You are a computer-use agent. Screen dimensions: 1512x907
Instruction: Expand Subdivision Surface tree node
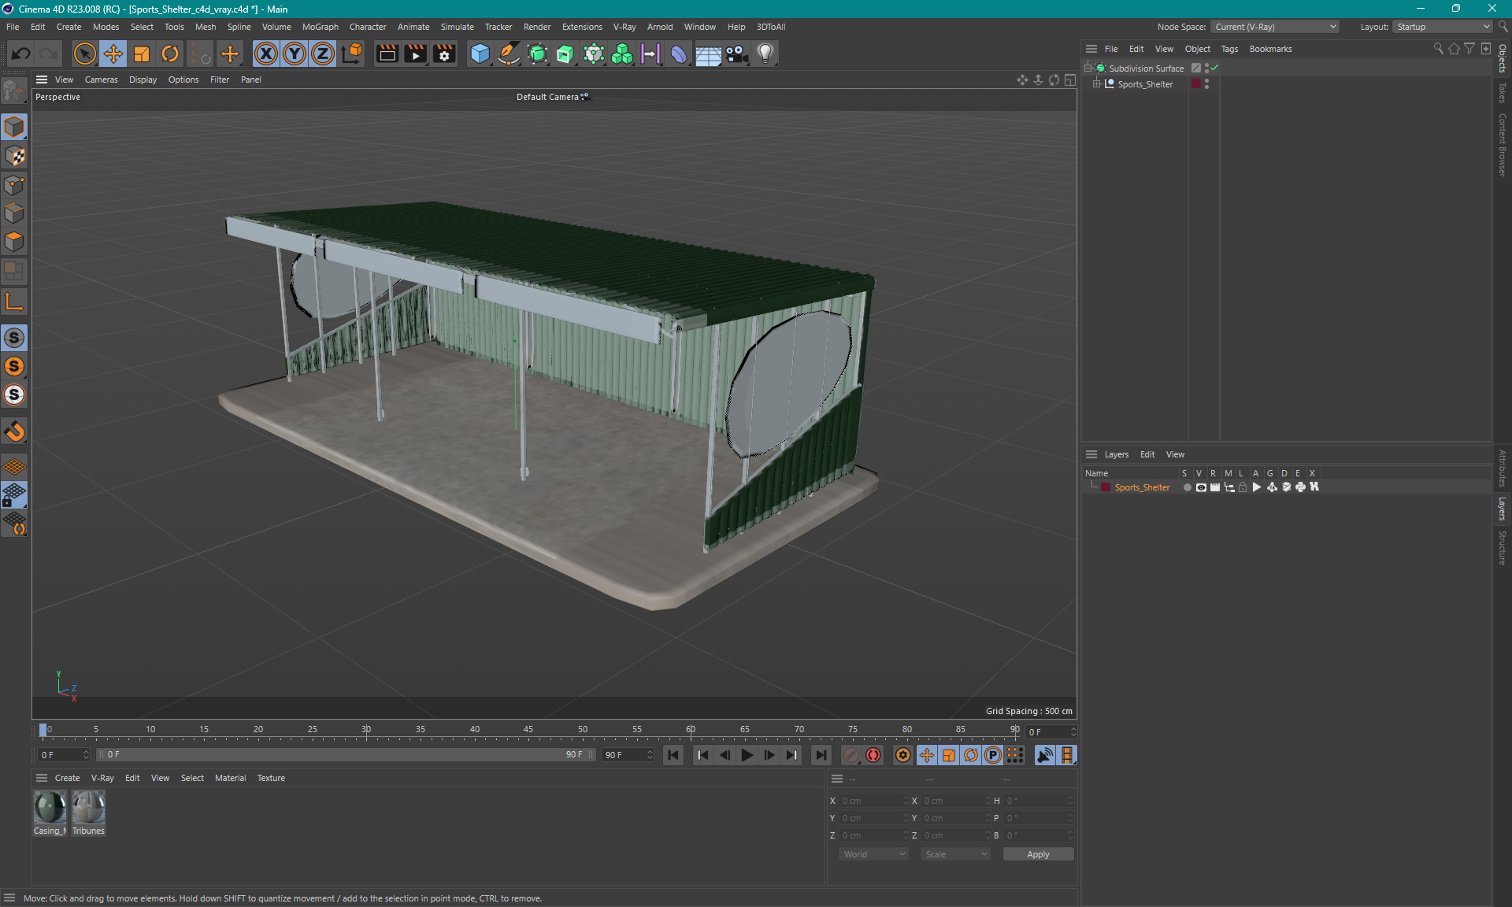tap(1088, 68)
